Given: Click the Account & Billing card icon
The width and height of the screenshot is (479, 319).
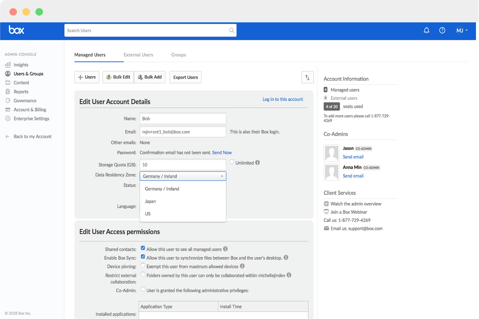Looking at the screenshot, I should 8,109.
